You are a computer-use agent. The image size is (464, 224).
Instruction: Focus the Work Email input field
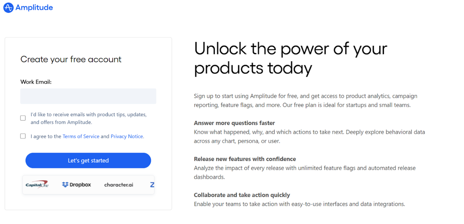point(88,96)
